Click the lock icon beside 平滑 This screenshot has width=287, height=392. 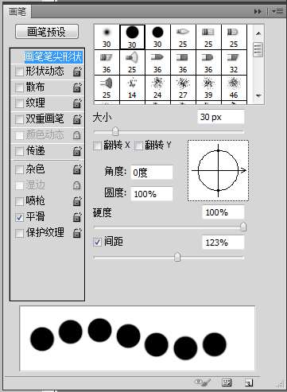point(77,217)
